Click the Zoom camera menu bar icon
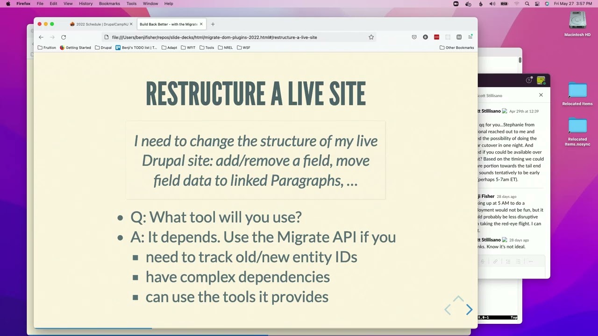Screen dimensions: 598x336 click(456, 4)
